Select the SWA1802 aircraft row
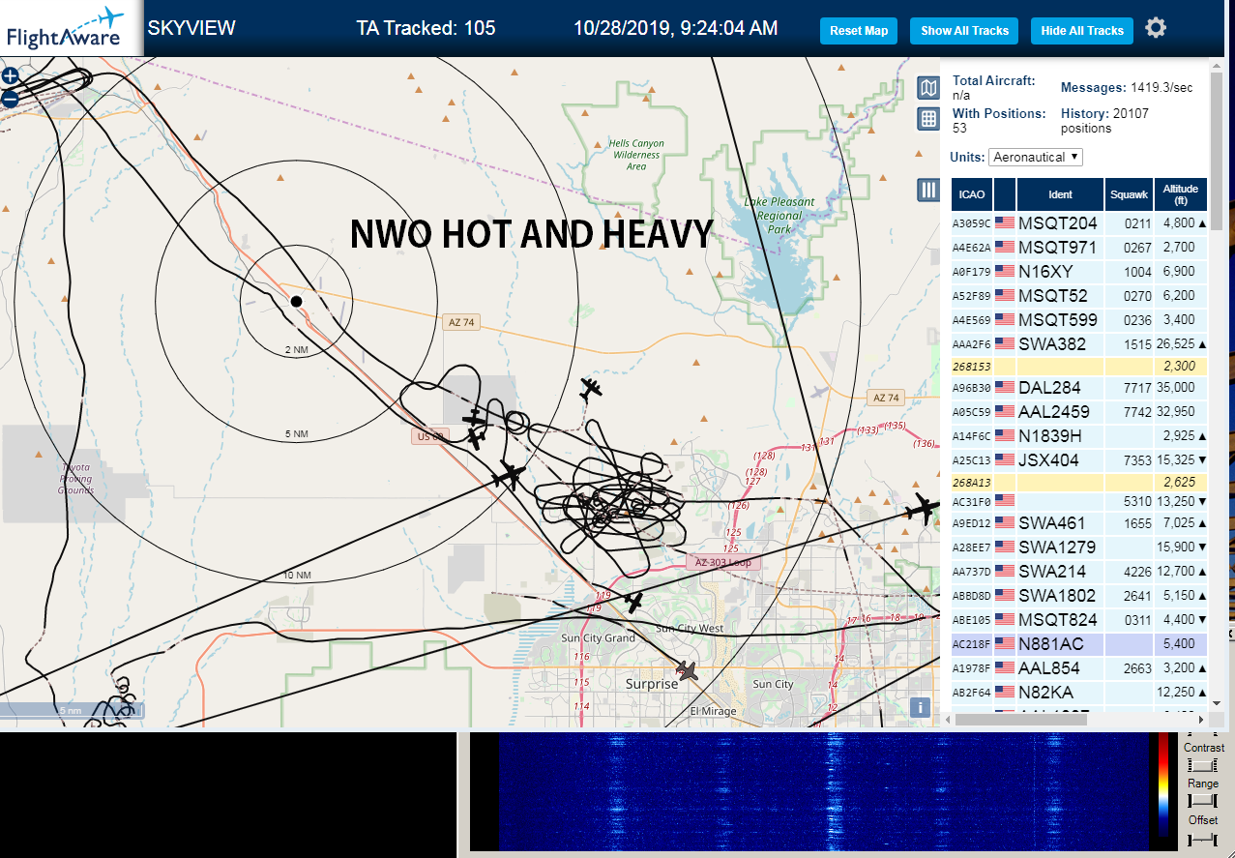The width and height of the screenshot is (1235, 858). 1079,596
